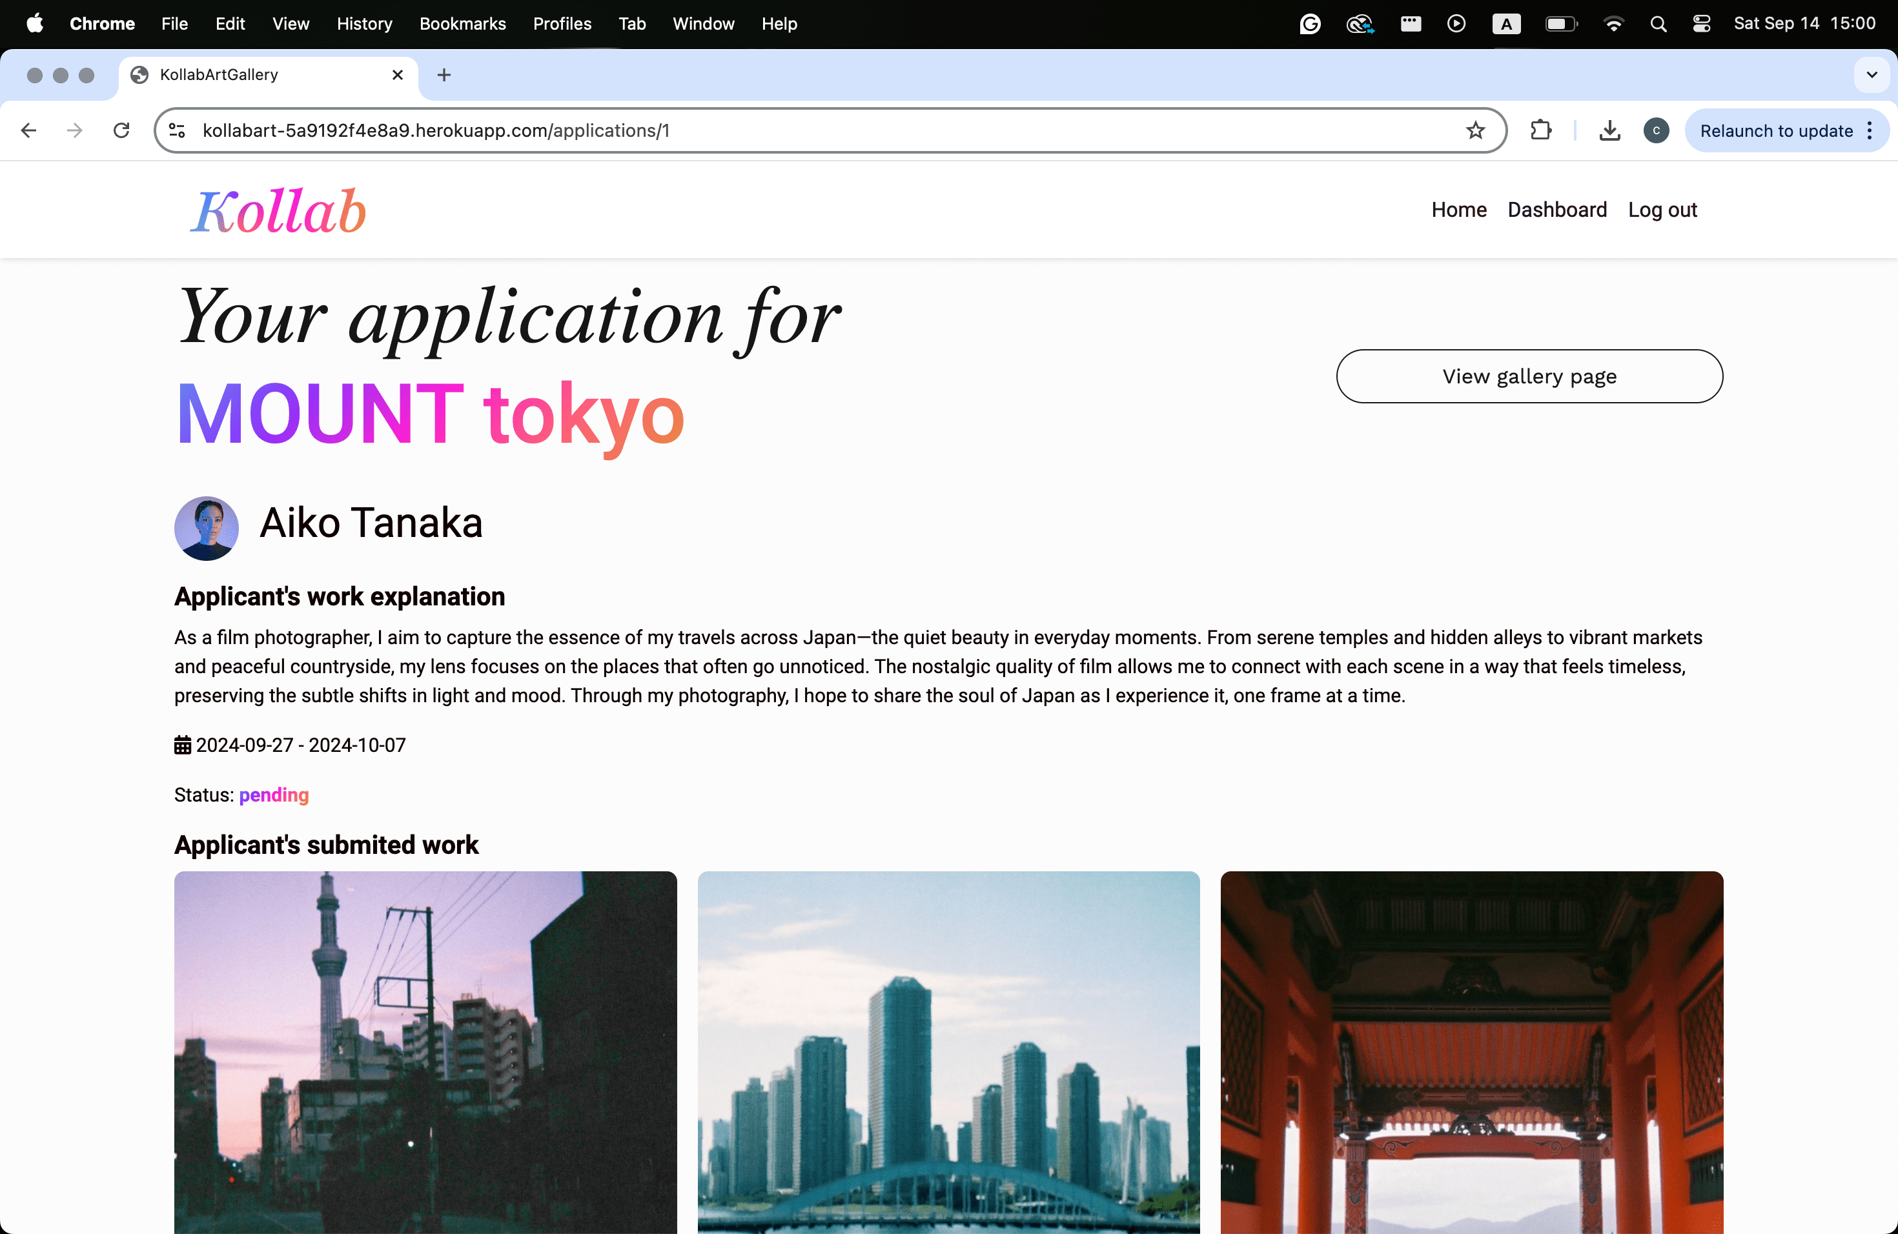Screen dimensions: 1898x1234
Task: Open a new tab with plus icon
Action: tap(444, 75)
